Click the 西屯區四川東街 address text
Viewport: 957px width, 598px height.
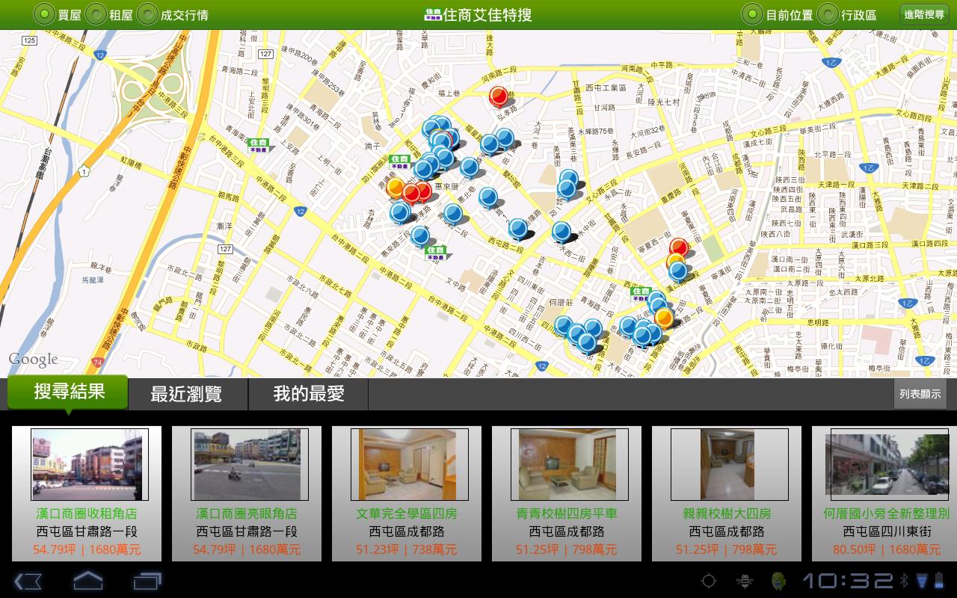(x=887, y=531)
